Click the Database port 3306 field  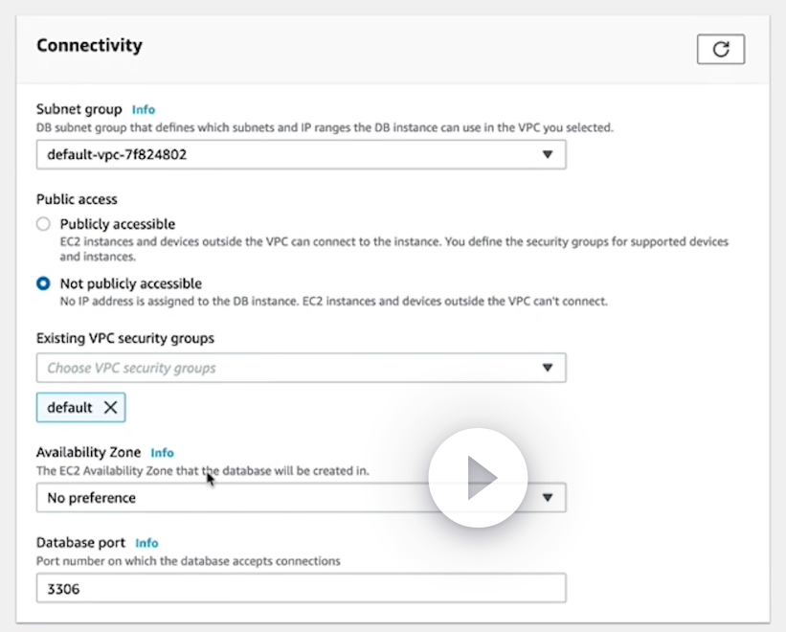tap(302, 588)
